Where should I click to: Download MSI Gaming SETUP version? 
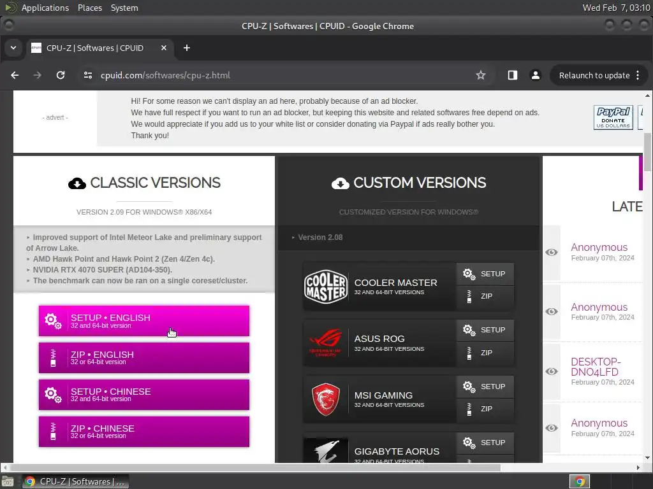pos(485,386)
